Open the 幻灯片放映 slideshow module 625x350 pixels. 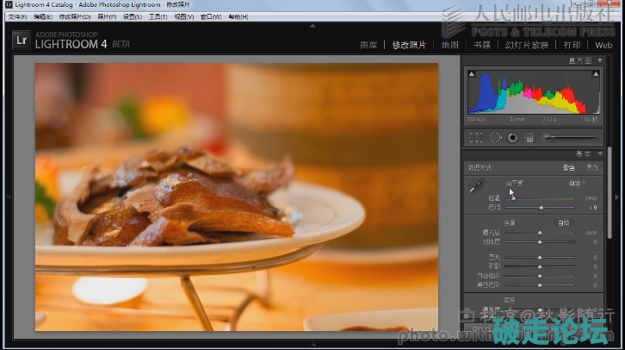click(526, 45)
